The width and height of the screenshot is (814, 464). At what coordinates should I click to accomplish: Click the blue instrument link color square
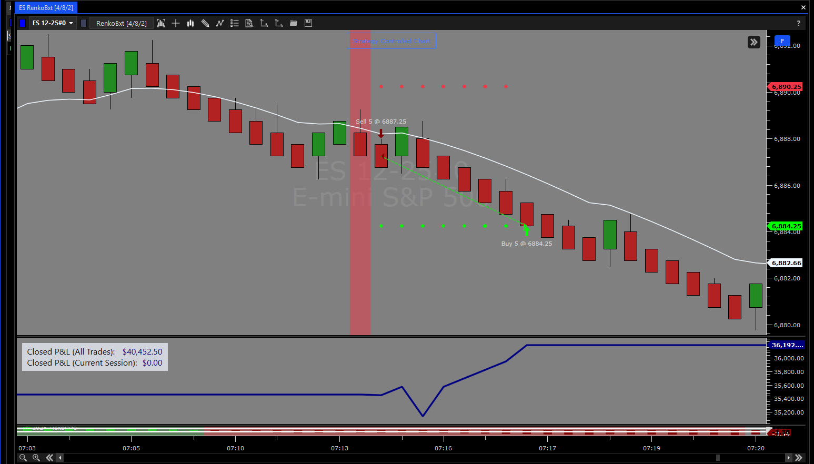pyautogui.click(x=22, y=23)
